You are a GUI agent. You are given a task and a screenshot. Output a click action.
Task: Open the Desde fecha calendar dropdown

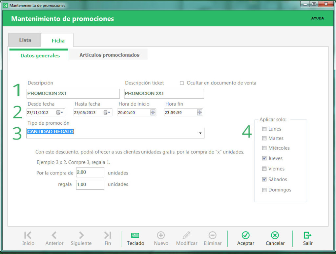(60, 112)
